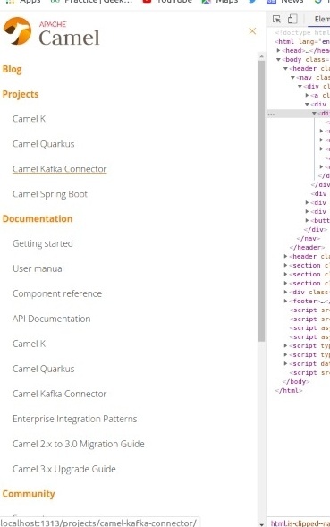
Task: Select the closing </body> tag line
Action: 296,382
